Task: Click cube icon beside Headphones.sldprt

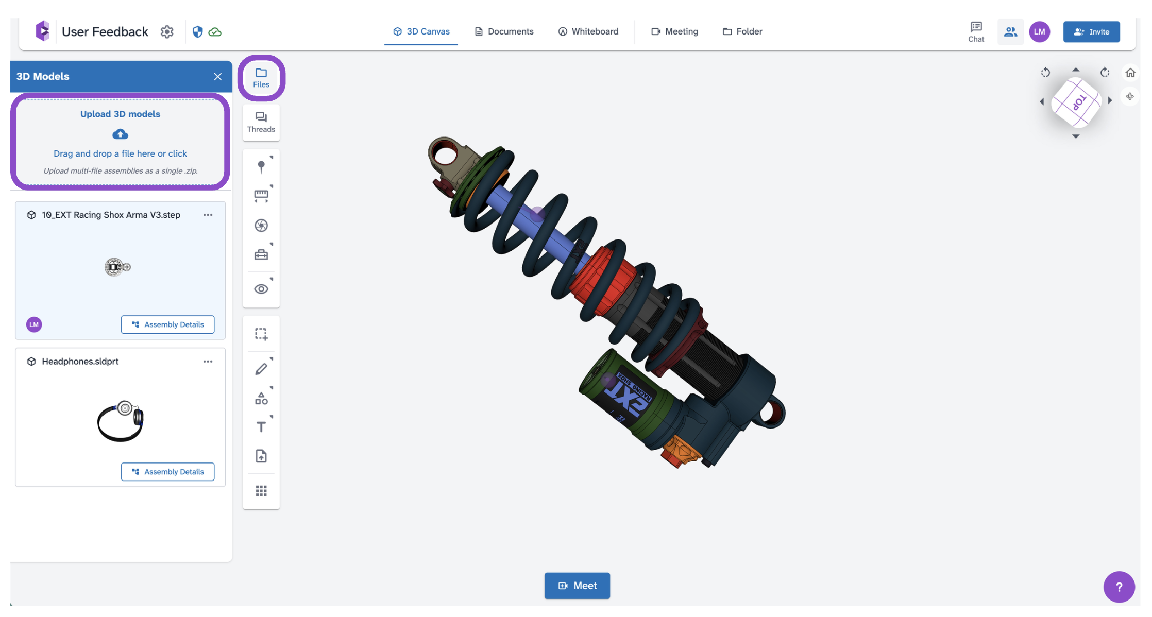Action: point(31,362)
